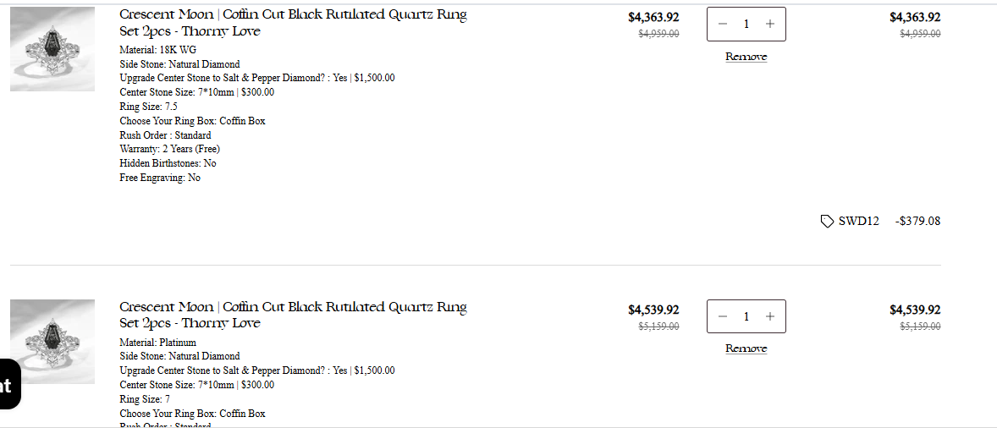Viewport: 997px width, 428px height.
Task: Click the -$379.08 discount amount
Action: point(917,222)
